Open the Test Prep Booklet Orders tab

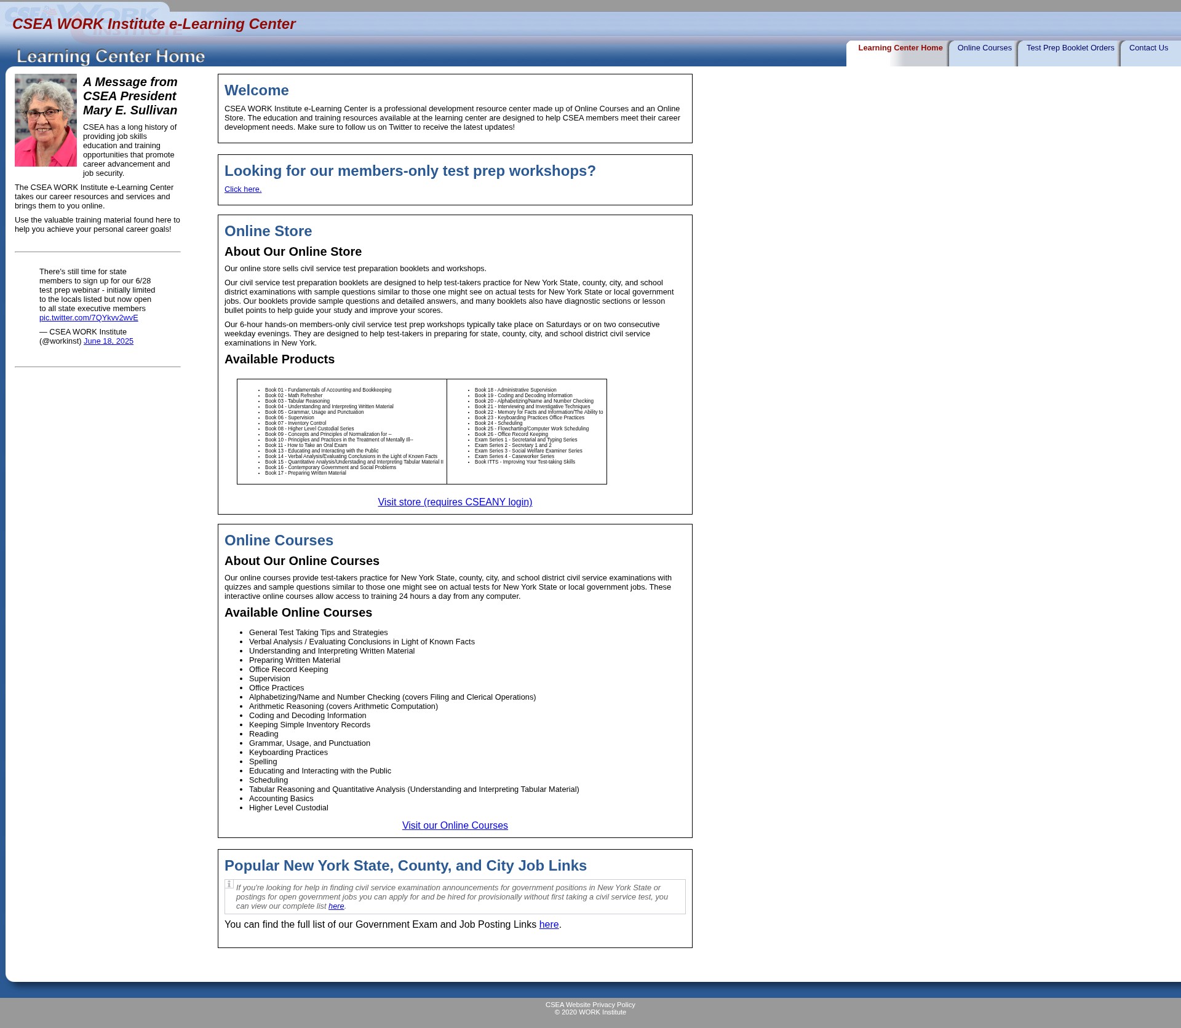(1070, 48)
